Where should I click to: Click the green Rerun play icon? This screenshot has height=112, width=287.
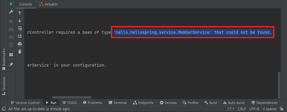(x=11, y=4)
